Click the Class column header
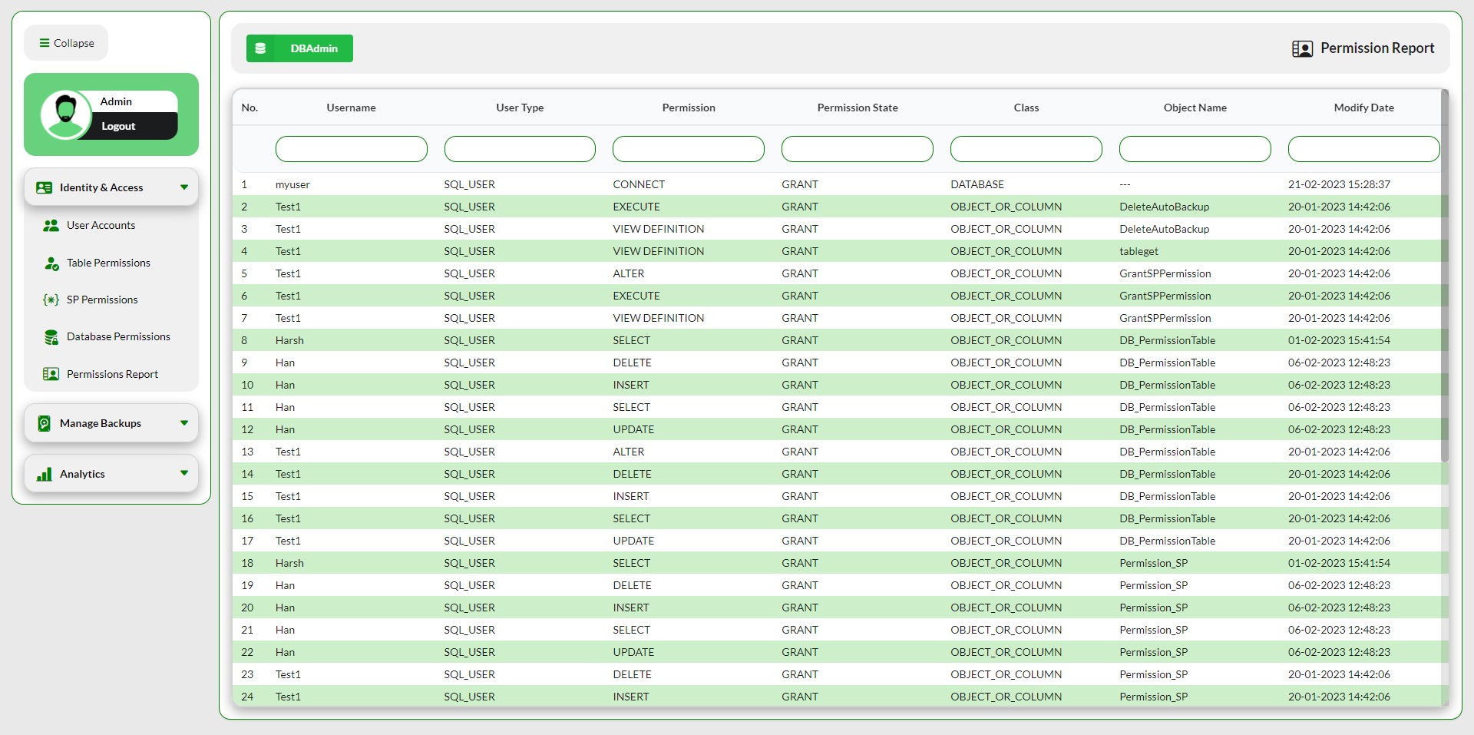The height and width of the screenshot is (735, 1474). (x=1026, y=108)
